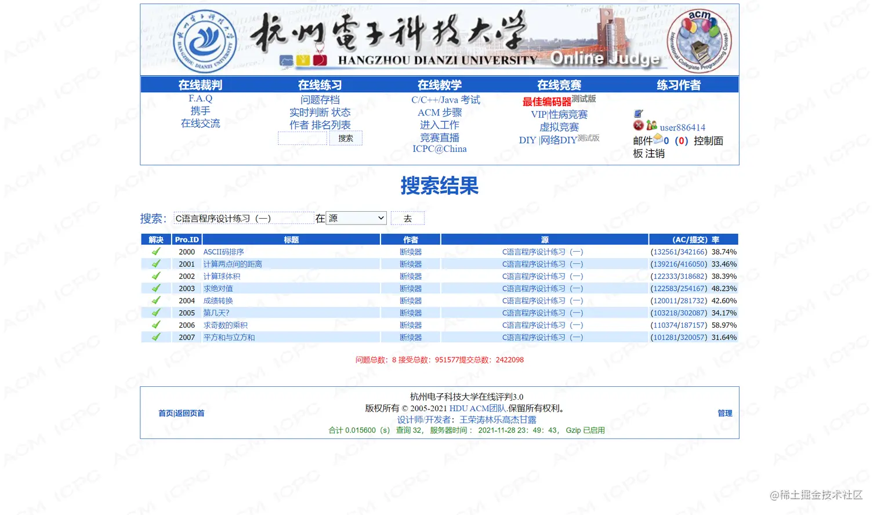Click the green checkmark for problem 2000
This screenshot has height=515, width=877.
pyautogui.click(x=155, y=251)
